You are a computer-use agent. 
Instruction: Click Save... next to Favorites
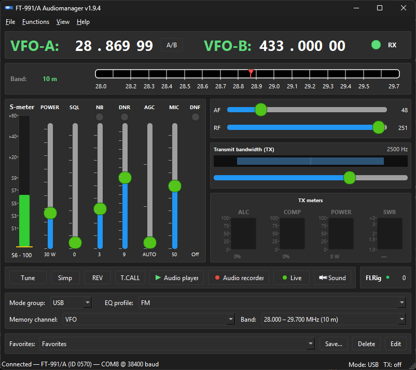point(334,343)
